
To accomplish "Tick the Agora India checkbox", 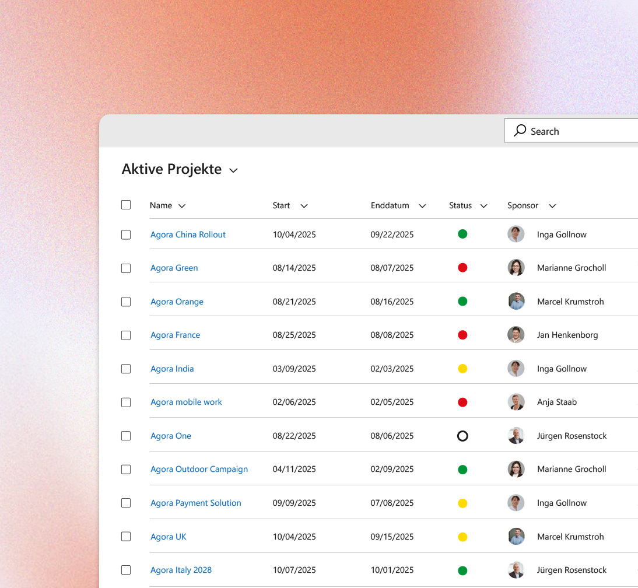I will (126, 369).
